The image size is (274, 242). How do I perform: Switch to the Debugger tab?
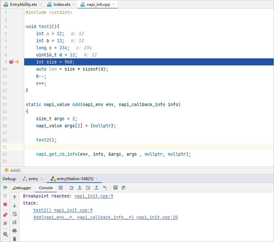point(22,188)
